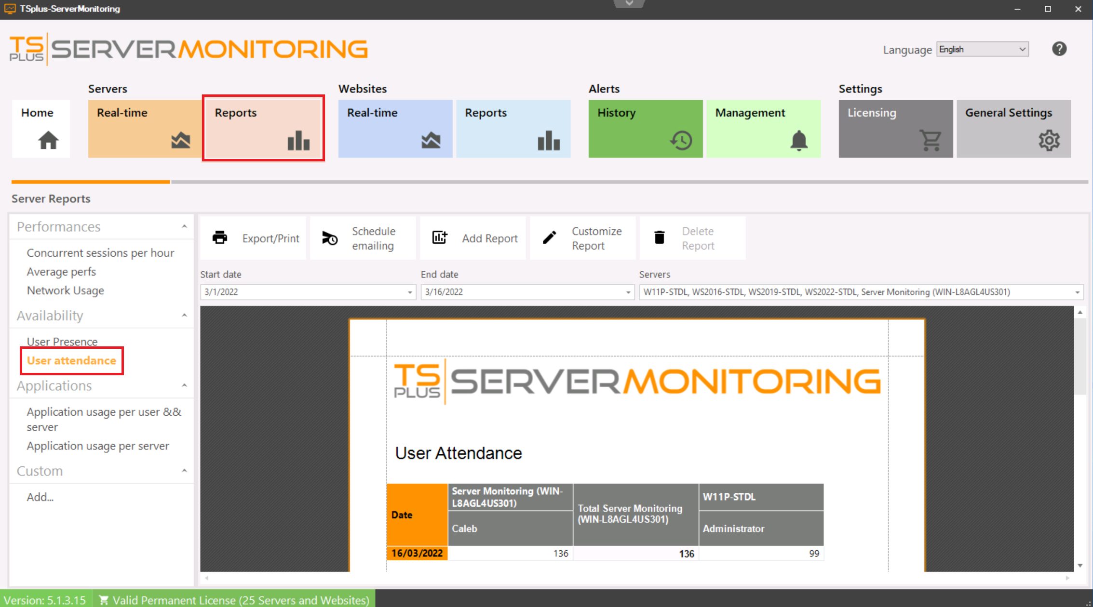Open the Home page
The width and height of the screenshot is (1093, 607).
[40, 129]
